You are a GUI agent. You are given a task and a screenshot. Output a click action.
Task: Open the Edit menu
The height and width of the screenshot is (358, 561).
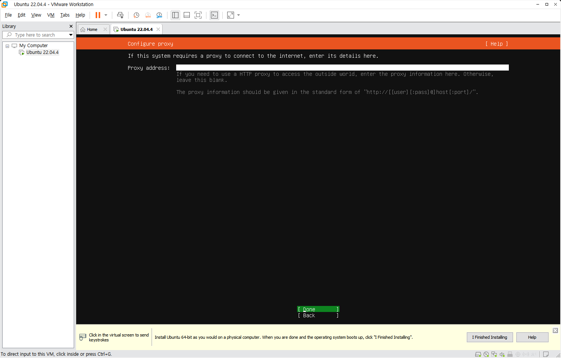tap(22, 15)
